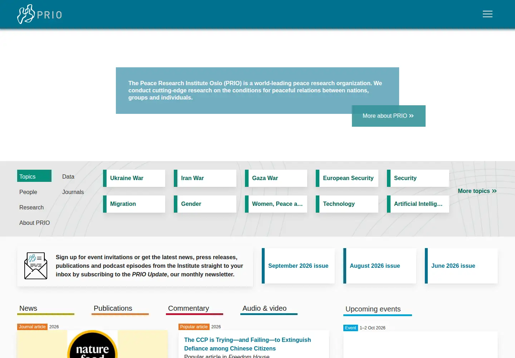Screen dimensions: 515x358
Task: Switch to the Commentary section
Action: click(x=195, y=309)
